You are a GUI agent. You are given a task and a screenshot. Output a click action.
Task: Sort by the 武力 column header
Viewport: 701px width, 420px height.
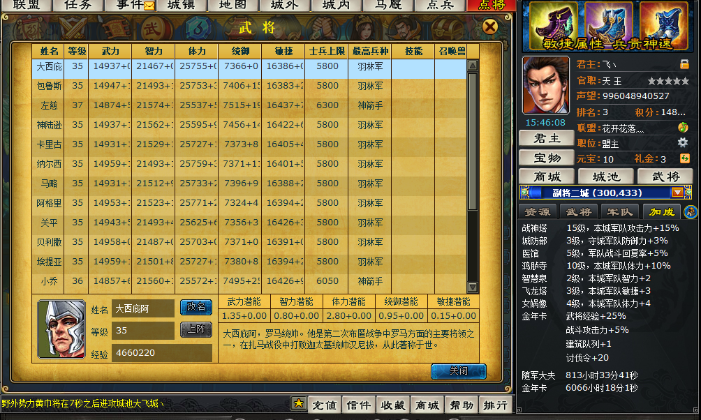pyautogui.click(x=110, y=52)
